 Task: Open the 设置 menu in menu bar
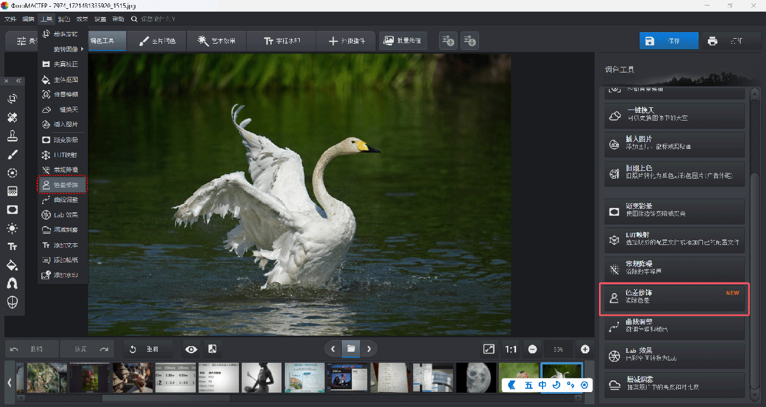pos(100,19)
